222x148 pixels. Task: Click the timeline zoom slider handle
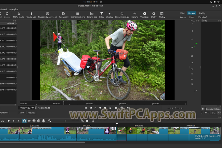pyautogui.click(x=65, y=121)
